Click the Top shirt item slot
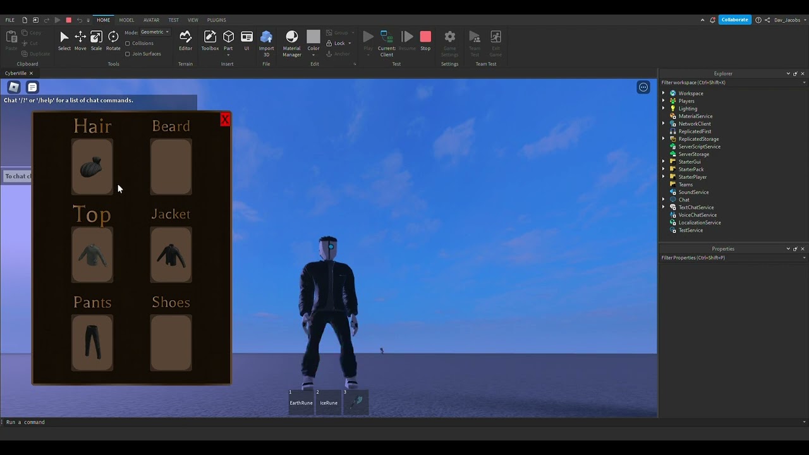Viewport: 809px width, 455px height. pos(92,255)
